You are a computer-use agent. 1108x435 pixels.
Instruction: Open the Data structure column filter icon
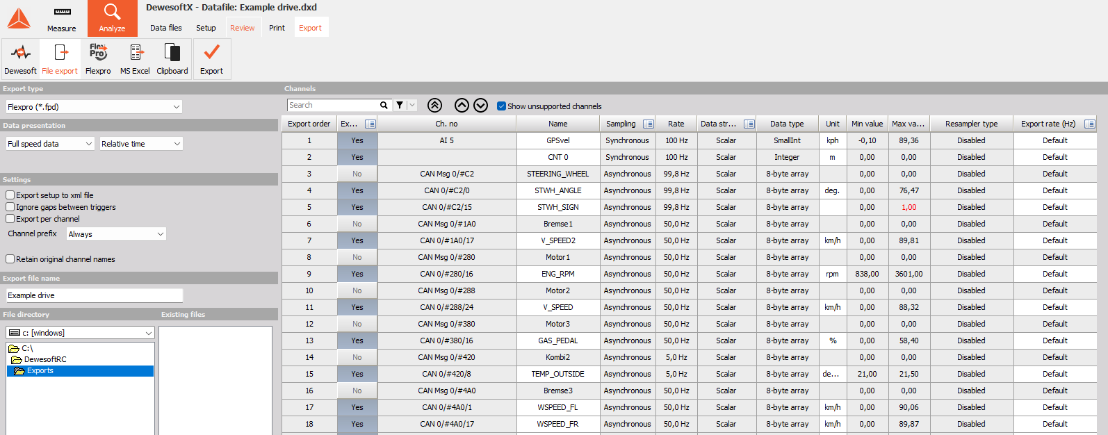(x=749, y=124)
